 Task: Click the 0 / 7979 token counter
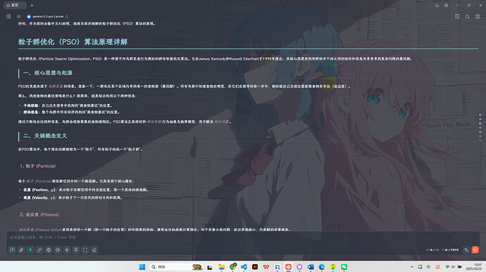[450, 250]
